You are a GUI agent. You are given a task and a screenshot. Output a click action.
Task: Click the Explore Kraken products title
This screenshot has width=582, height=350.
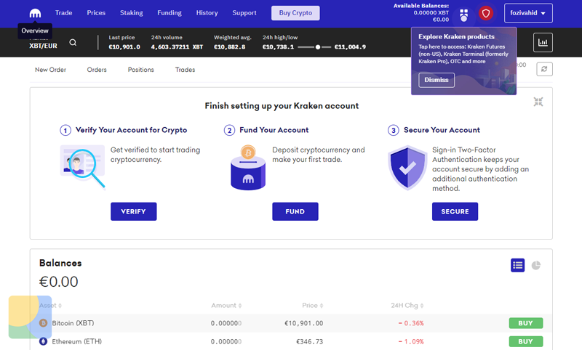click(457, 36)
